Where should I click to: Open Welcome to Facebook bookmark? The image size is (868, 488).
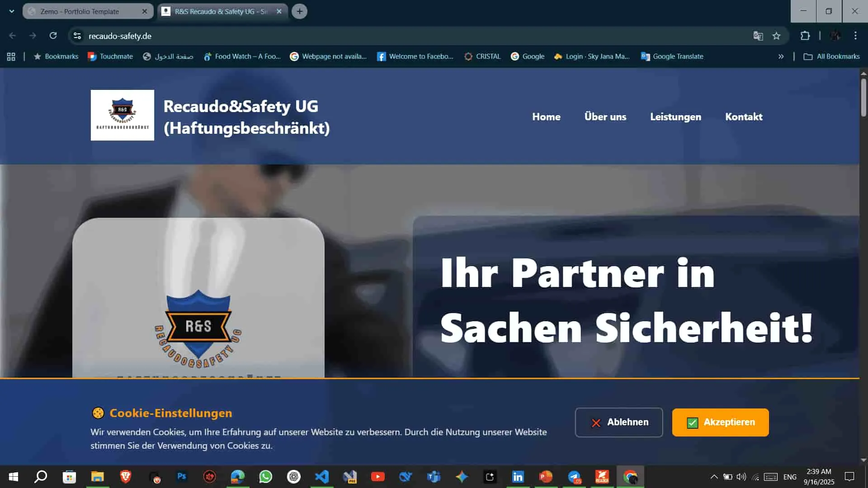(415, 56)
